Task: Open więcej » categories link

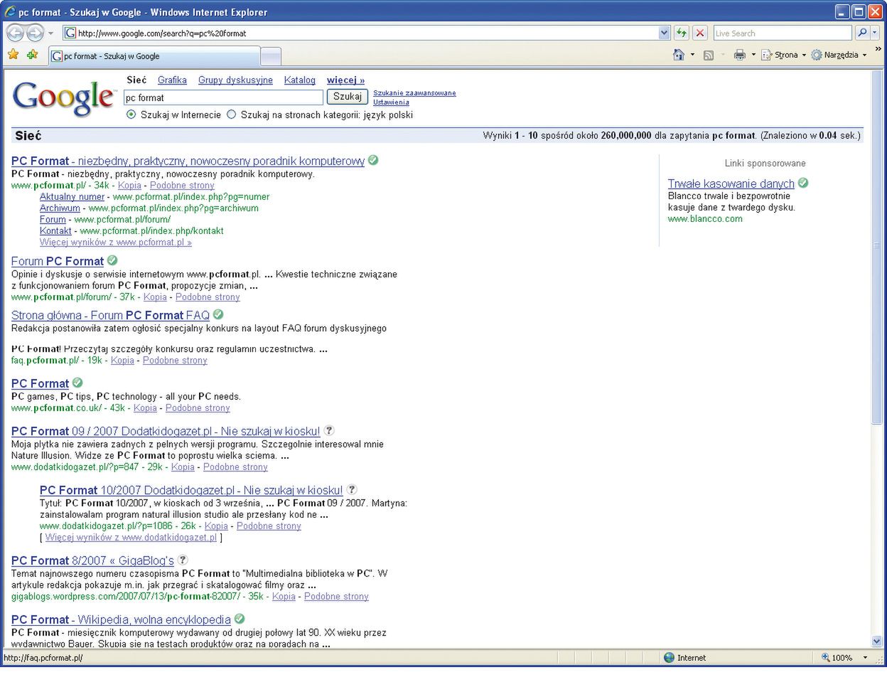Action: pyautogui.click(x=345, y=80)
